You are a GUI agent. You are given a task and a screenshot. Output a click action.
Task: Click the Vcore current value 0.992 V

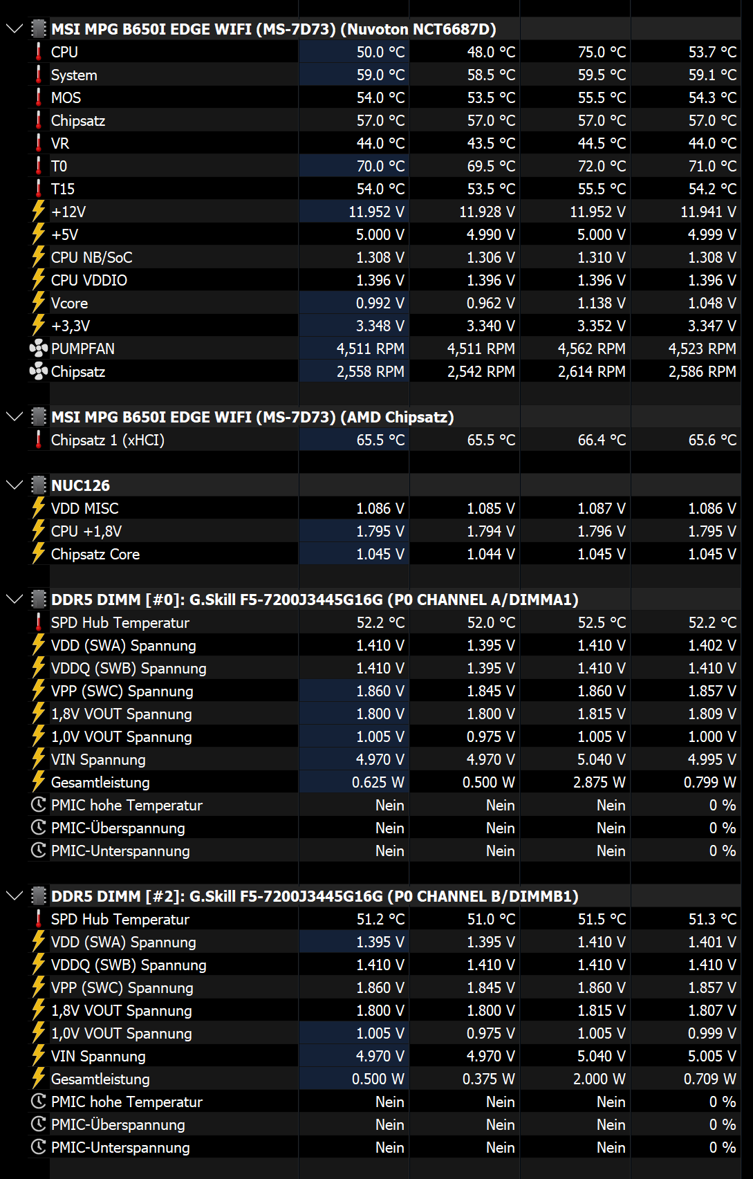[380, 303]
